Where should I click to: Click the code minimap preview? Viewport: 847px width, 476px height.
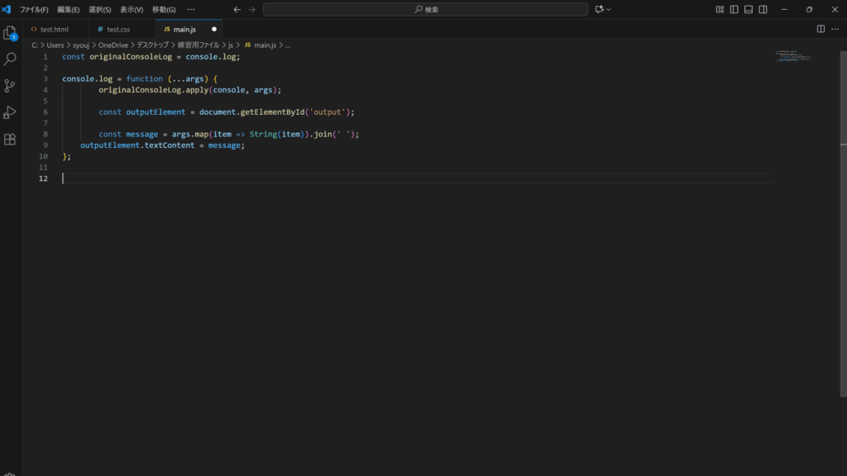pos(793,57)
